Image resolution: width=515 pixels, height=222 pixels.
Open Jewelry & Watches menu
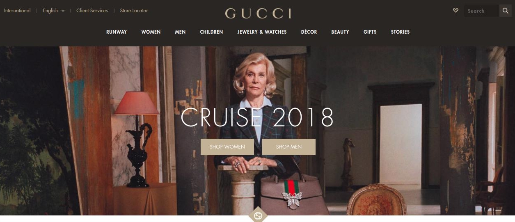(262, 32)
